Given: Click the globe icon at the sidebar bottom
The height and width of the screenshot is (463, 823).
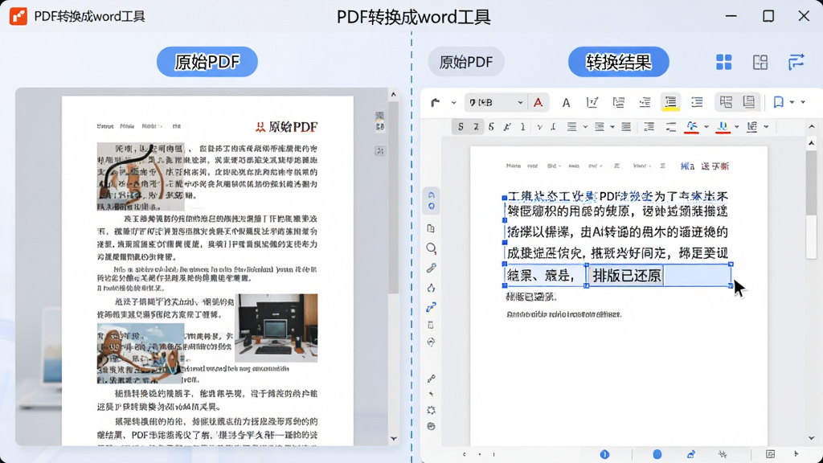Looking at the screenshot, I should (x=431, y=426).
